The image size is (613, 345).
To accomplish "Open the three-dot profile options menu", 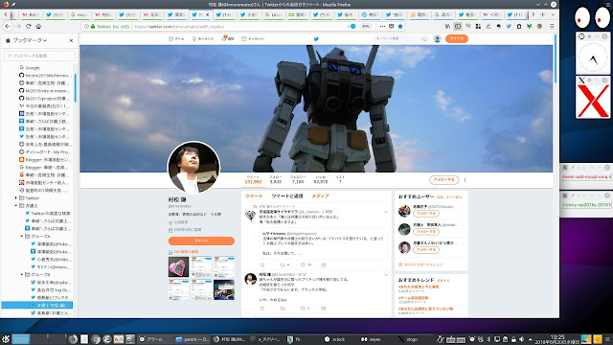I will tap(465, 180).
